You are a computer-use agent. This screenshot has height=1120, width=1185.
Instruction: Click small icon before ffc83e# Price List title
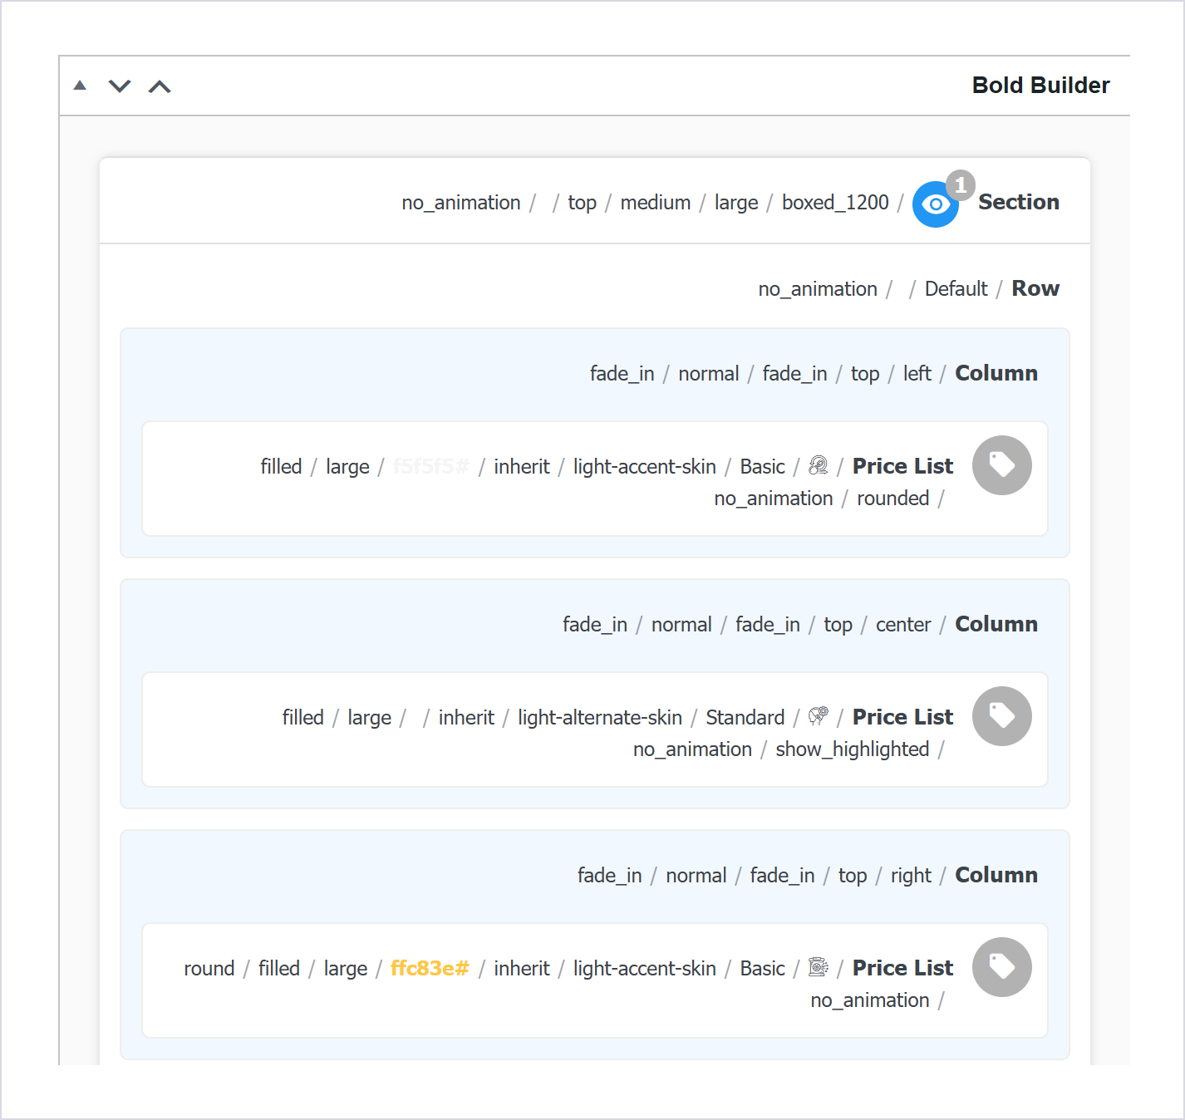[x=819, y=967]
